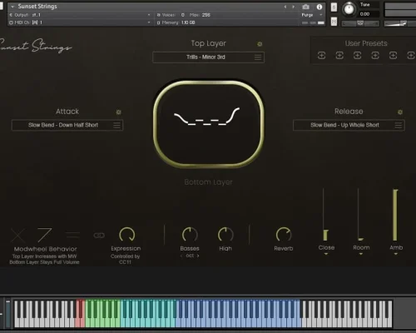Open the Output routing dropdown

coord(149,15)
